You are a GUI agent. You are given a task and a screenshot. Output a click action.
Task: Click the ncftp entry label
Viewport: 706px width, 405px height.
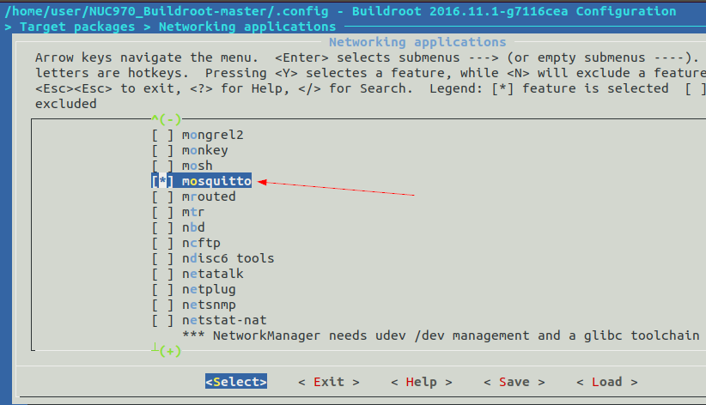point(201,243)
